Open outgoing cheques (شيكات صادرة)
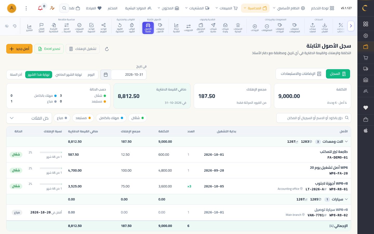 (213, 28)
